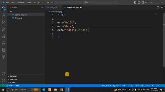Go back in navigation history
This screenshot has height=92, width=165.
[48, 3]
